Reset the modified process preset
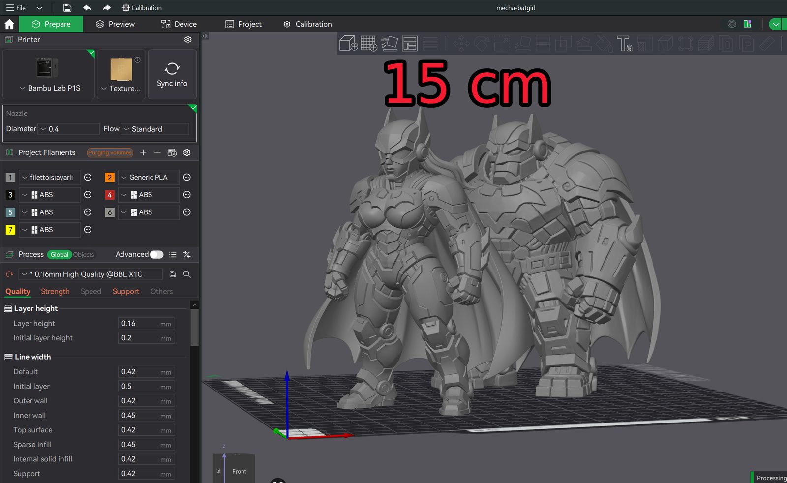Screen dimensions: 787x483 pos(9,274)
